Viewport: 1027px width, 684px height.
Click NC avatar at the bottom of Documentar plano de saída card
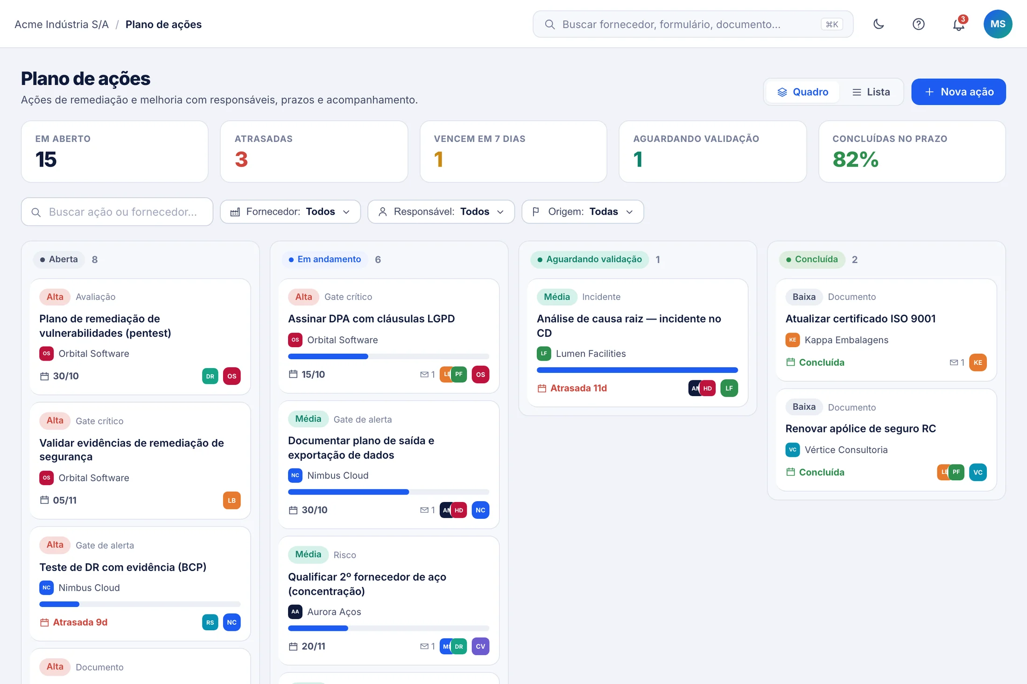[x=480, y=510]
